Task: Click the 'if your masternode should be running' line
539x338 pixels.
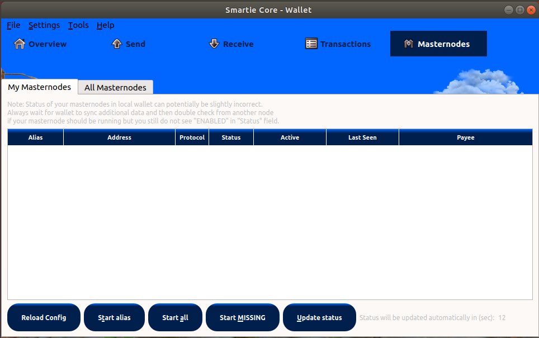Action: tap(143, 121)
